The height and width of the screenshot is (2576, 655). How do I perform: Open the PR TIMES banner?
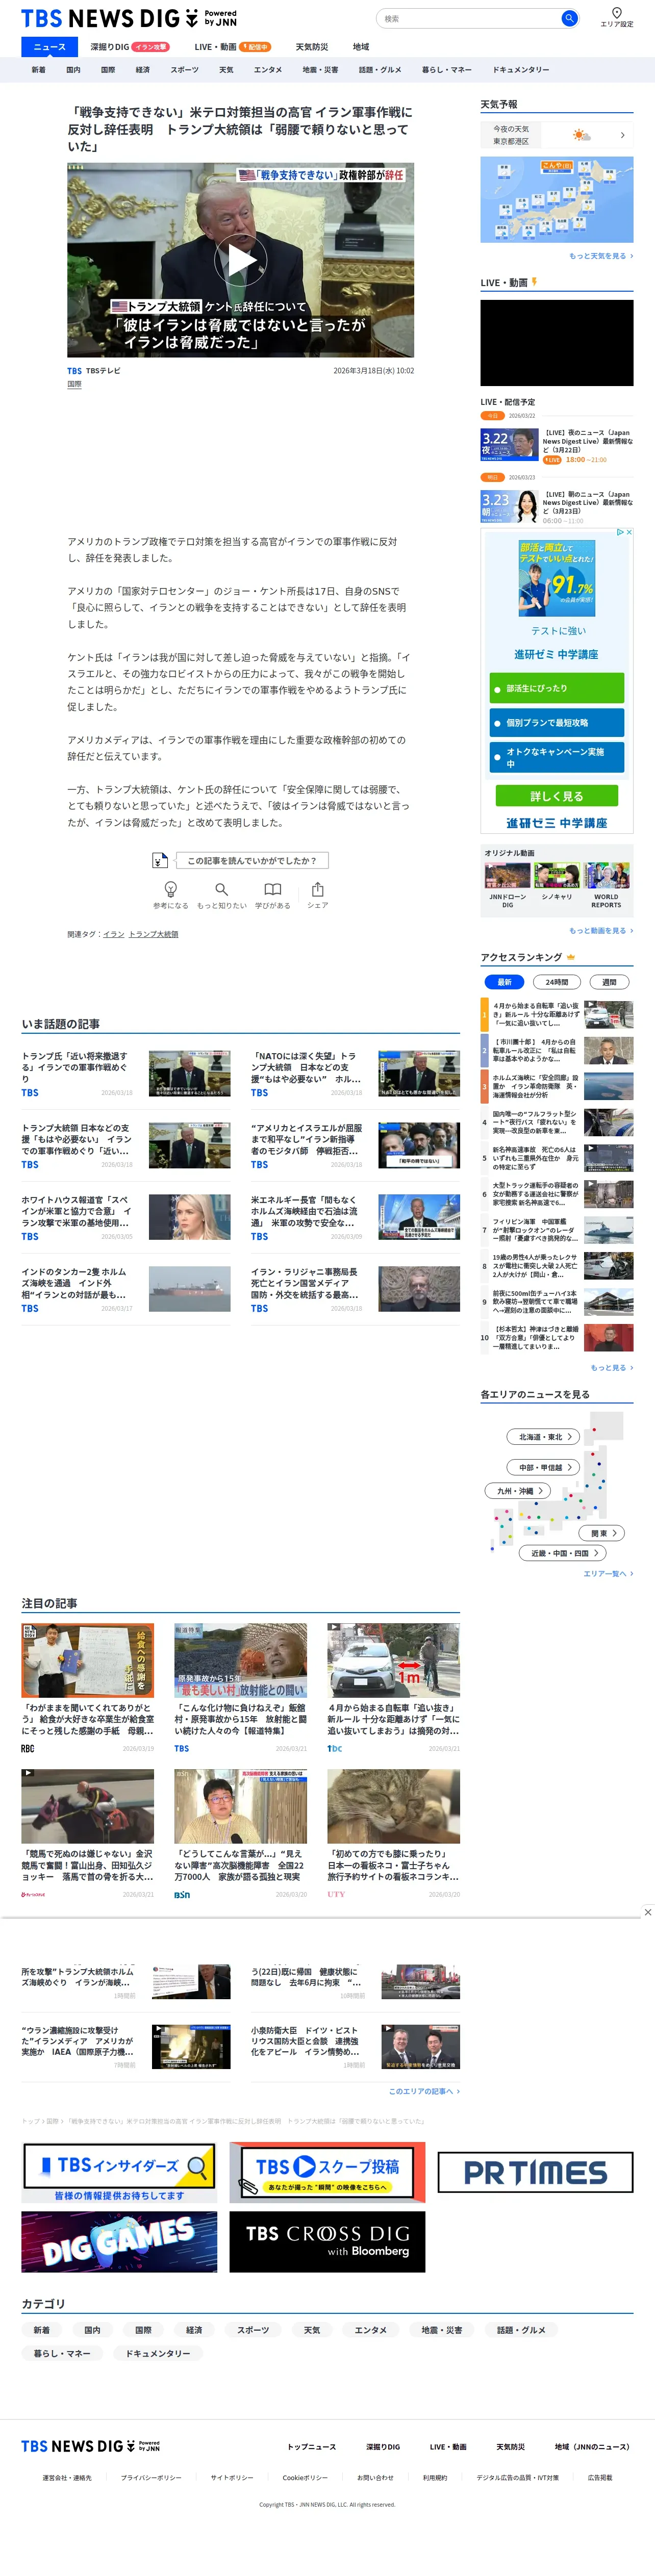[x=535, y=2173]
